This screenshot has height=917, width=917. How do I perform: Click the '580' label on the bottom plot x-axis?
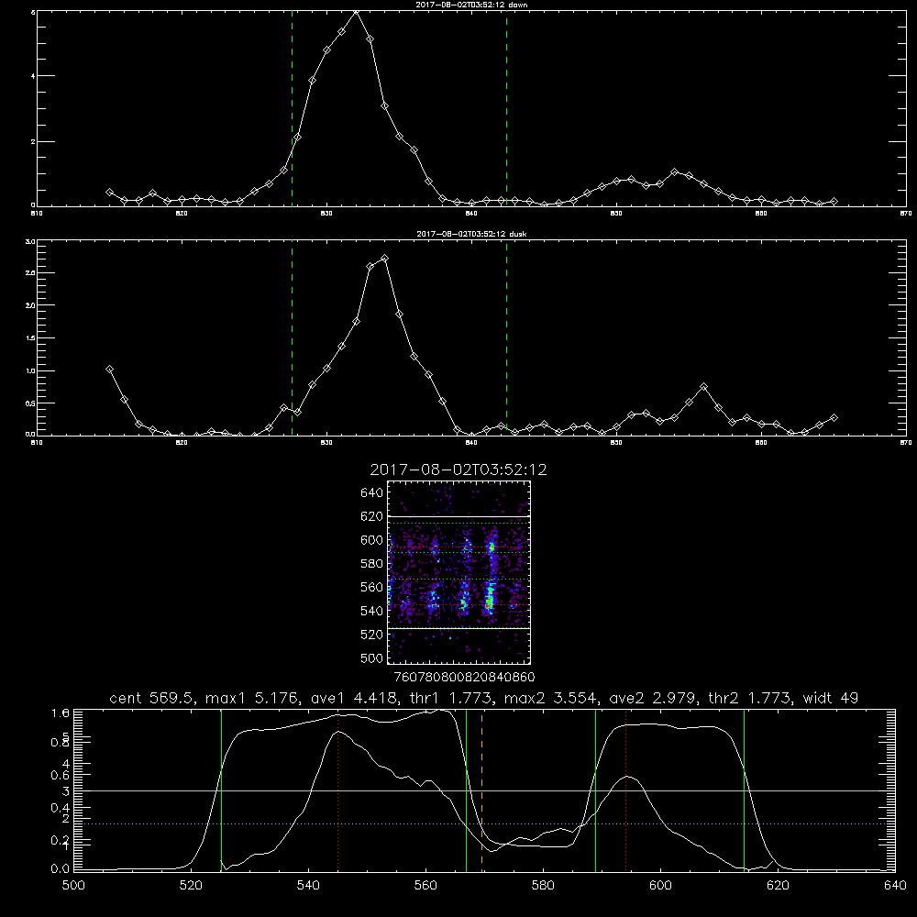click(543, 886)
